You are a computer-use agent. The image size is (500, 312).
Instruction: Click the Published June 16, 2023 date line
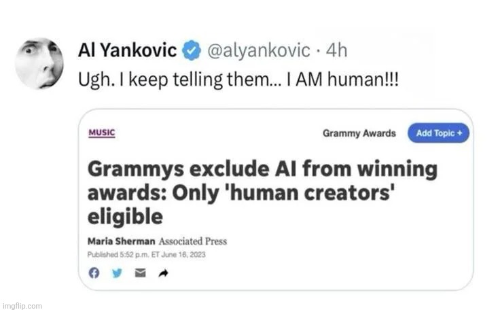pos(147,254)
